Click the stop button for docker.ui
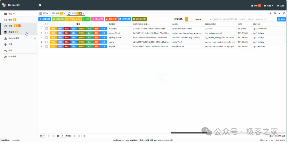The width and height of the screenshot is (287, 143). pyautogui.click(x=67, y=29)
